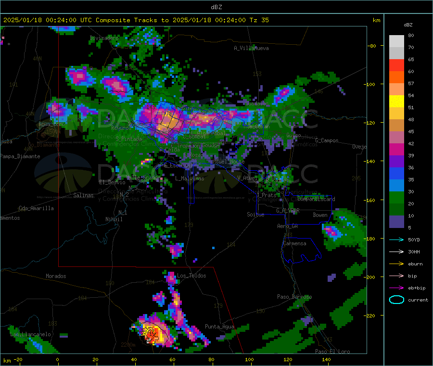The image size is (433, 366).
Task: Select the light orange 54-57 dBZ swatch
Action: (396, 89)
